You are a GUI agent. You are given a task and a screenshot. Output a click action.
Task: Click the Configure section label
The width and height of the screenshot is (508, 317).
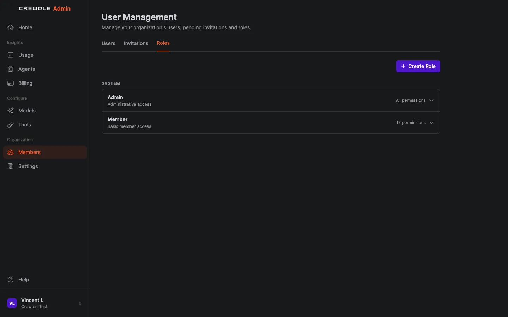click(x=17, y=98)
